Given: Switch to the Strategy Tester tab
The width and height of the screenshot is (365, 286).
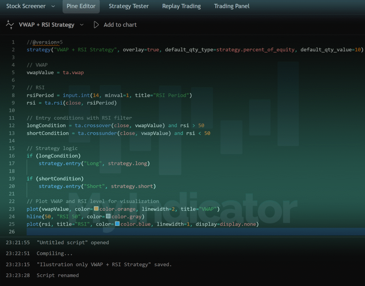Looking at the screenshot, I should pyautogui.click(x=129, y=6).
